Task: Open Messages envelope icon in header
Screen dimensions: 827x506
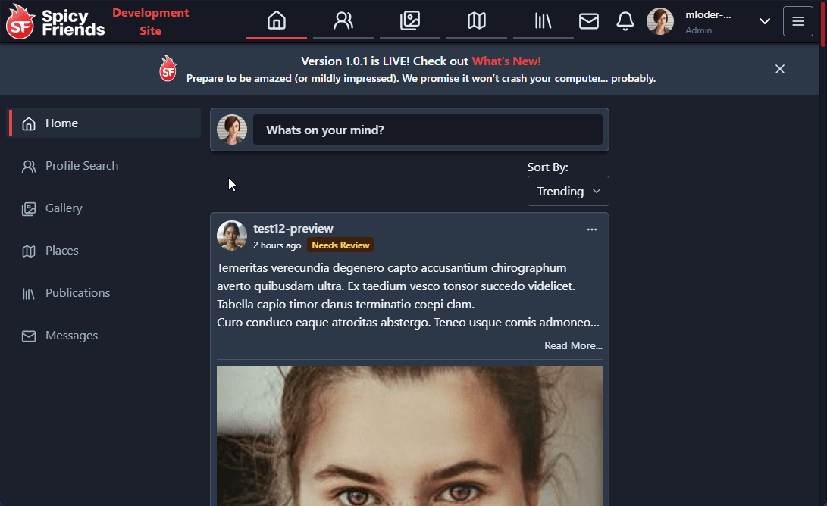Action: [589, 22]
